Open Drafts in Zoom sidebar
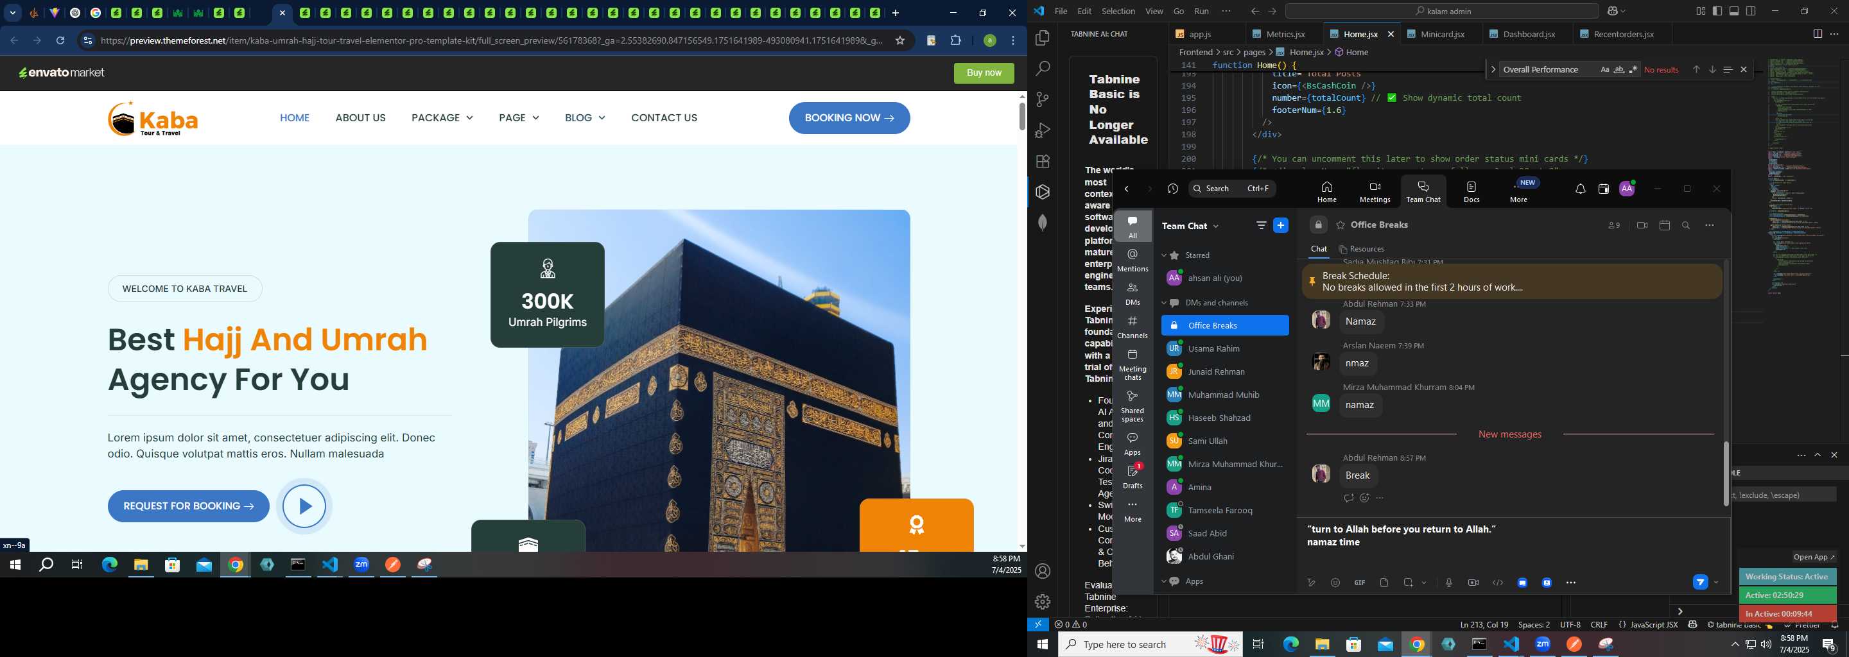The image size is (1849, 657). 1133,476
